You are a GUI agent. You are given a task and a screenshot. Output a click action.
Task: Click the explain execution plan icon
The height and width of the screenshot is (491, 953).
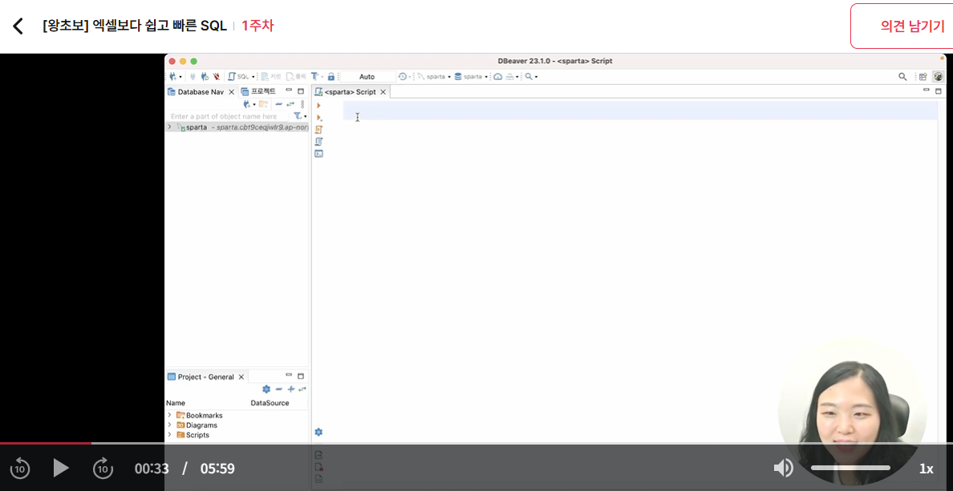pyautogui.click(x=319, y=142)
